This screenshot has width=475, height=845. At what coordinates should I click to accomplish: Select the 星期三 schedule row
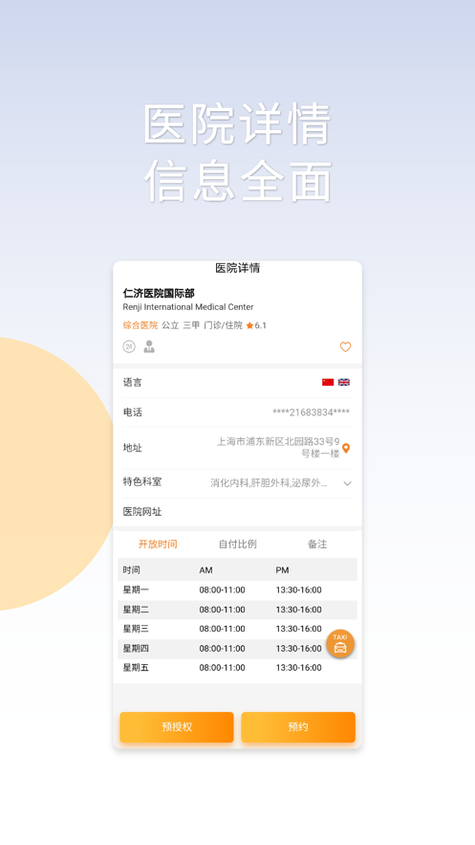click(237, 629)
